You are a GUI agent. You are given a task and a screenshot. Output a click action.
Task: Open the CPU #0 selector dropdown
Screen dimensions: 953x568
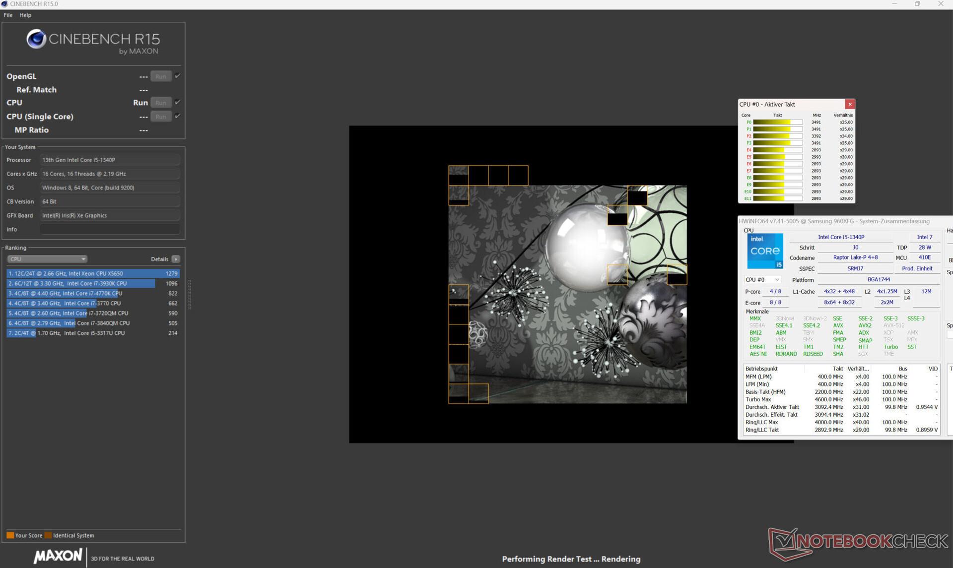pos(762,280)
